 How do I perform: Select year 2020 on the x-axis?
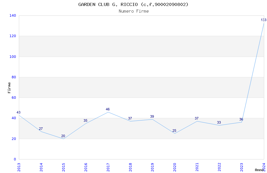coord(175,167)
